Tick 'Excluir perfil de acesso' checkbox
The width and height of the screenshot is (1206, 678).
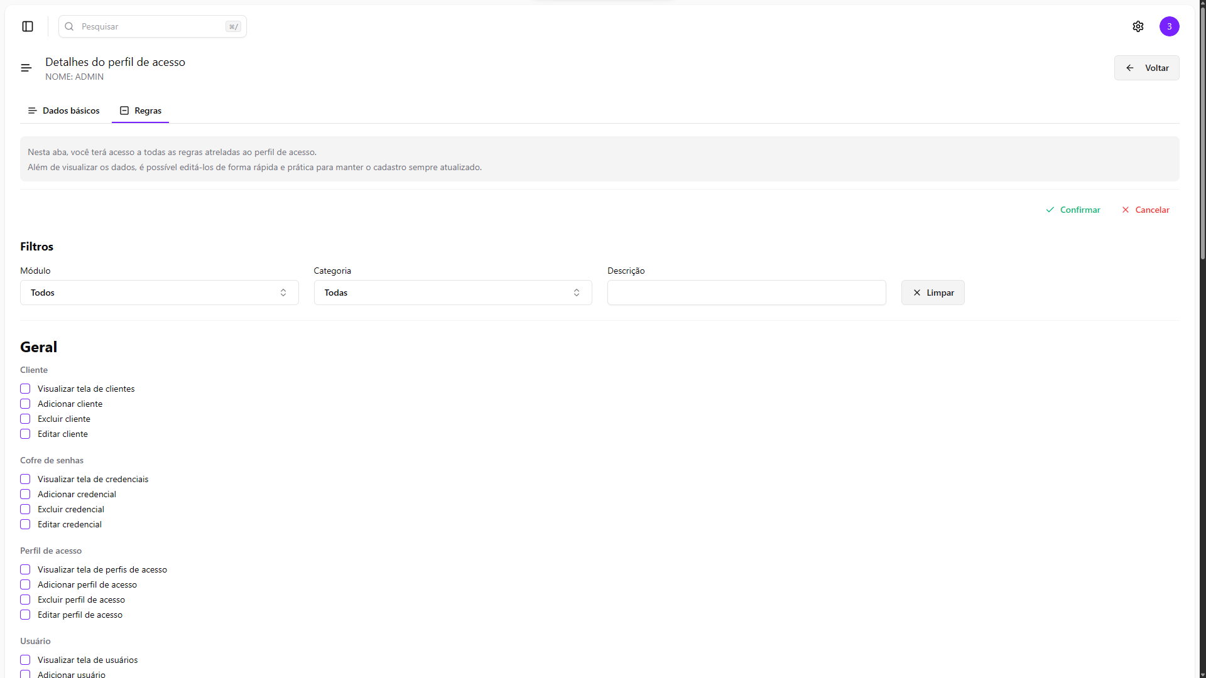[x=25, y=600]
